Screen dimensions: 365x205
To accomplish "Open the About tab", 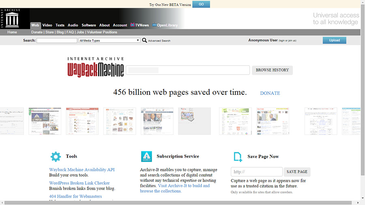I will (x=105, y=25).
